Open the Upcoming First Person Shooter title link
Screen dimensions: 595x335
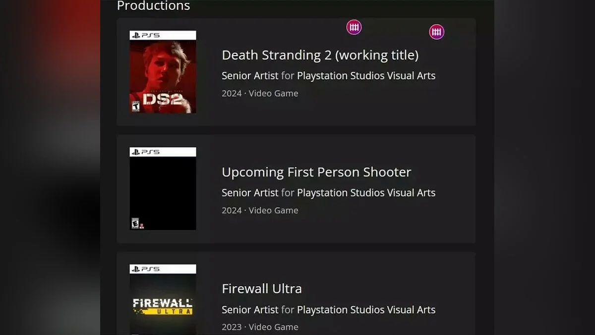[316, 172]
